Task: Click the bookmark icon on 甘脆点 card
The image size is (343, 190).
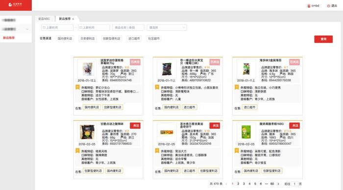Action: coord(77,151)
